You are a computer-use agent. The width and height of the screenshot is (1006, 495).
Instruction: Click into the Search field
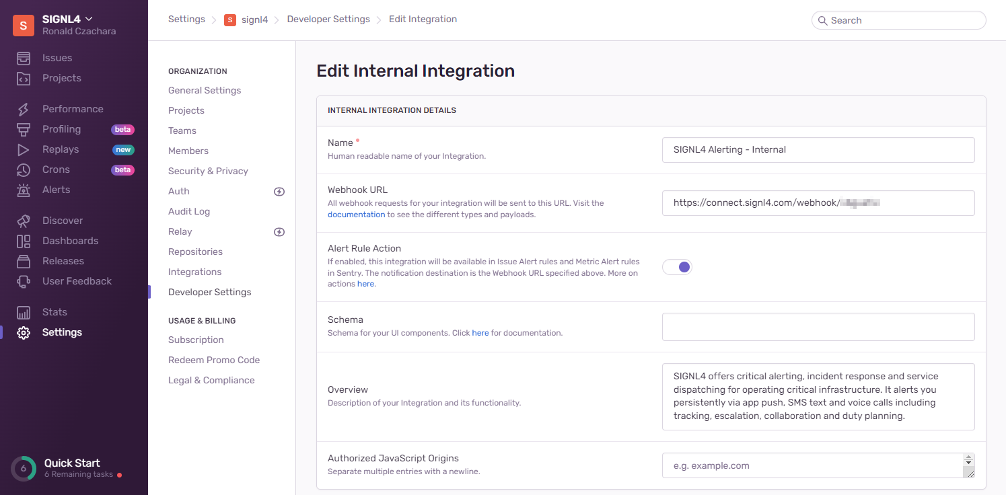tap(899, 20)
